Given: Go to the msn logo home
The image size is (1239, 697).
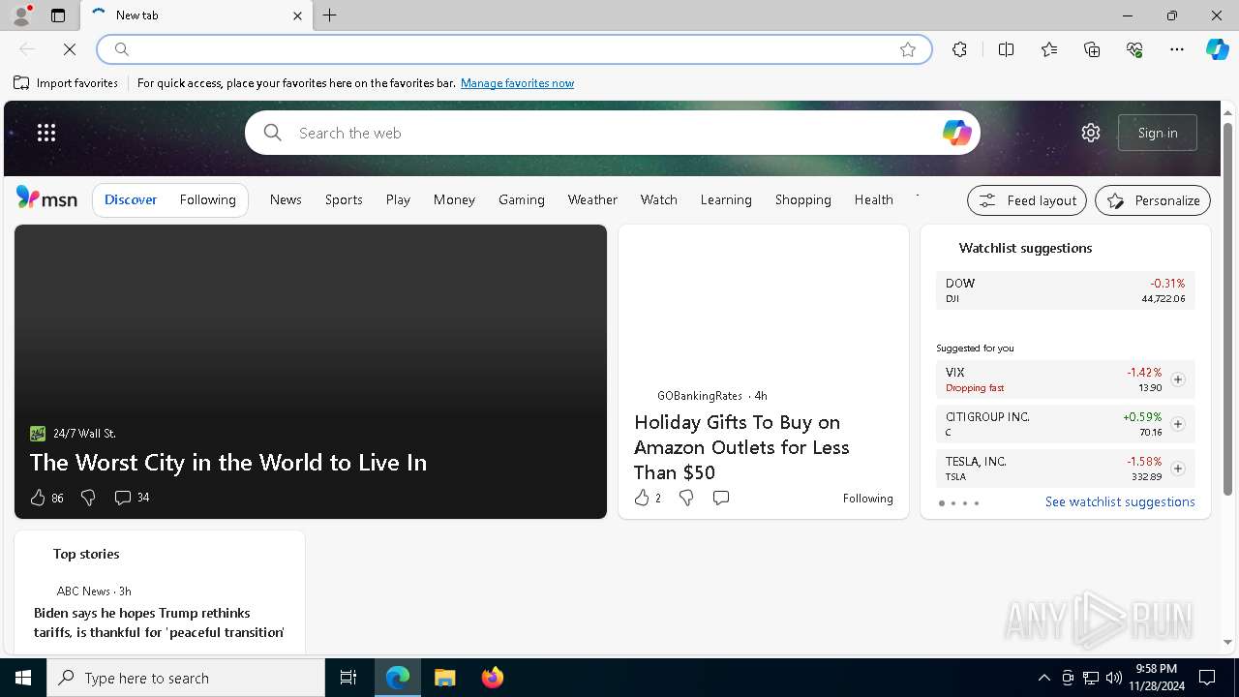Looking at the screenshot, I should tap(46, 198).
